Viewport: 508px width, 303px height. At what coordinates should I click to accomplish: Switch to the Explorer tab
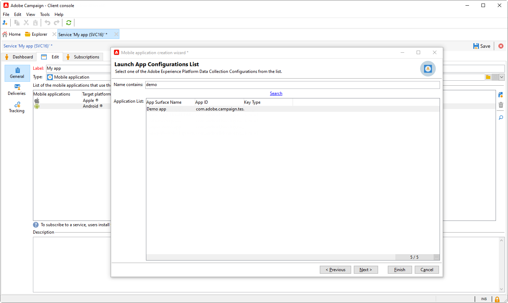(36, 34)
